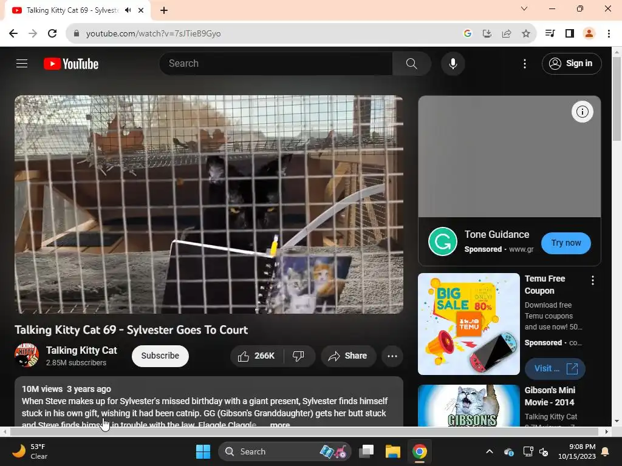Reload the YouTube page
The image size is (622, 466).
click(52, 33)
